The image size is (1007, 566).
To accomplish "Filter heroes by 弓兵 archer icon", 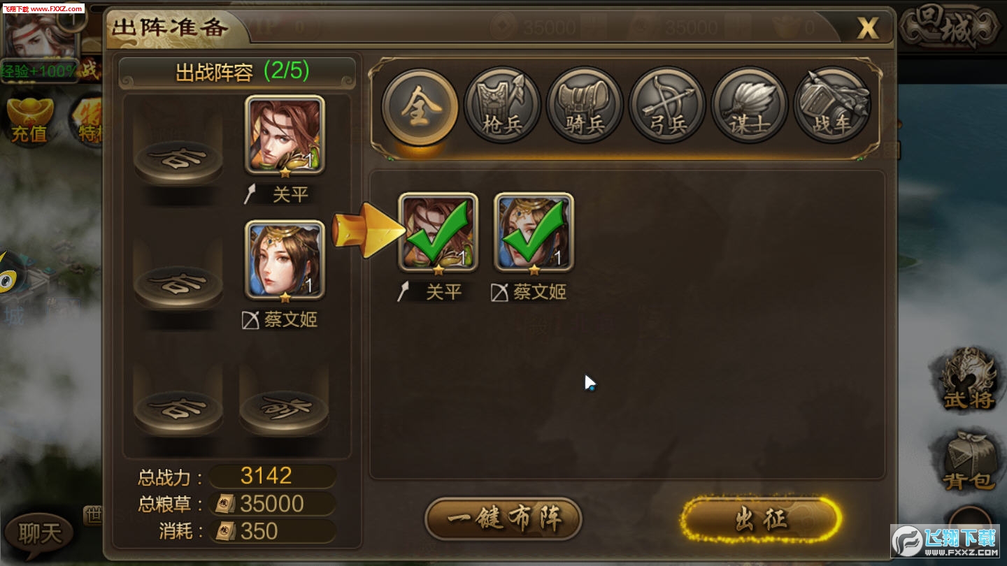I will (668, 105).
